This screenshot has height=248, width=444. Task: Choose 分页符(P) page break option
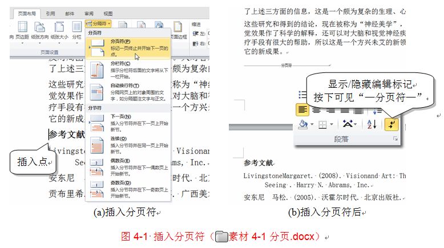[x=128, y=48]
